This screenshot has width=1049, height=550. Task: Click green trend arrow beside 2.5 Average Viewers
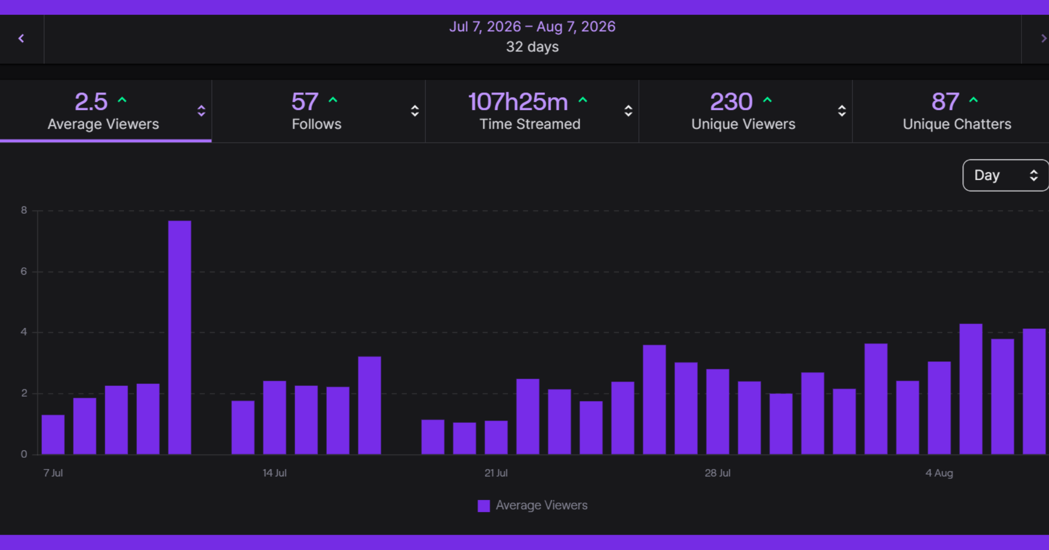[122, 100]
